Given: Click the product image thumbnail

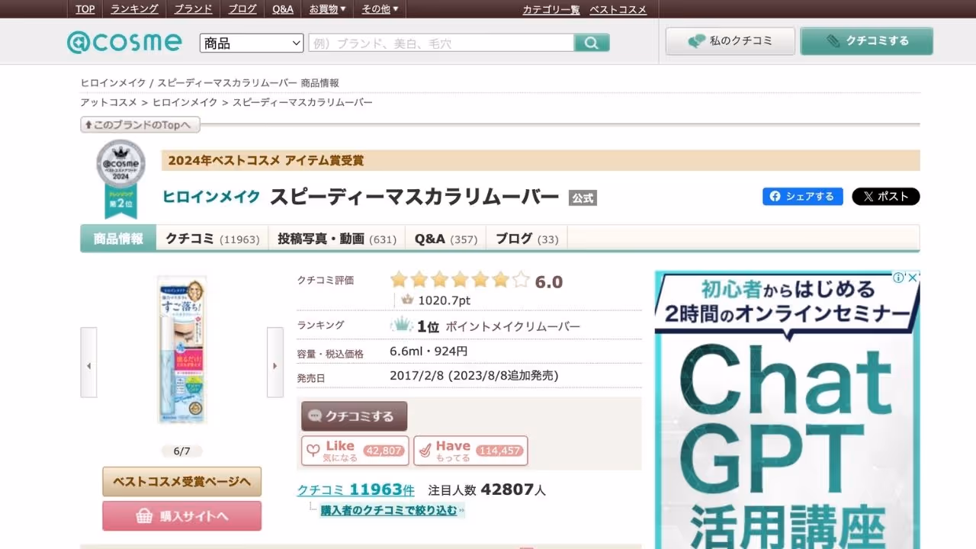Looking at the screenshot, I should pos(181,349).
